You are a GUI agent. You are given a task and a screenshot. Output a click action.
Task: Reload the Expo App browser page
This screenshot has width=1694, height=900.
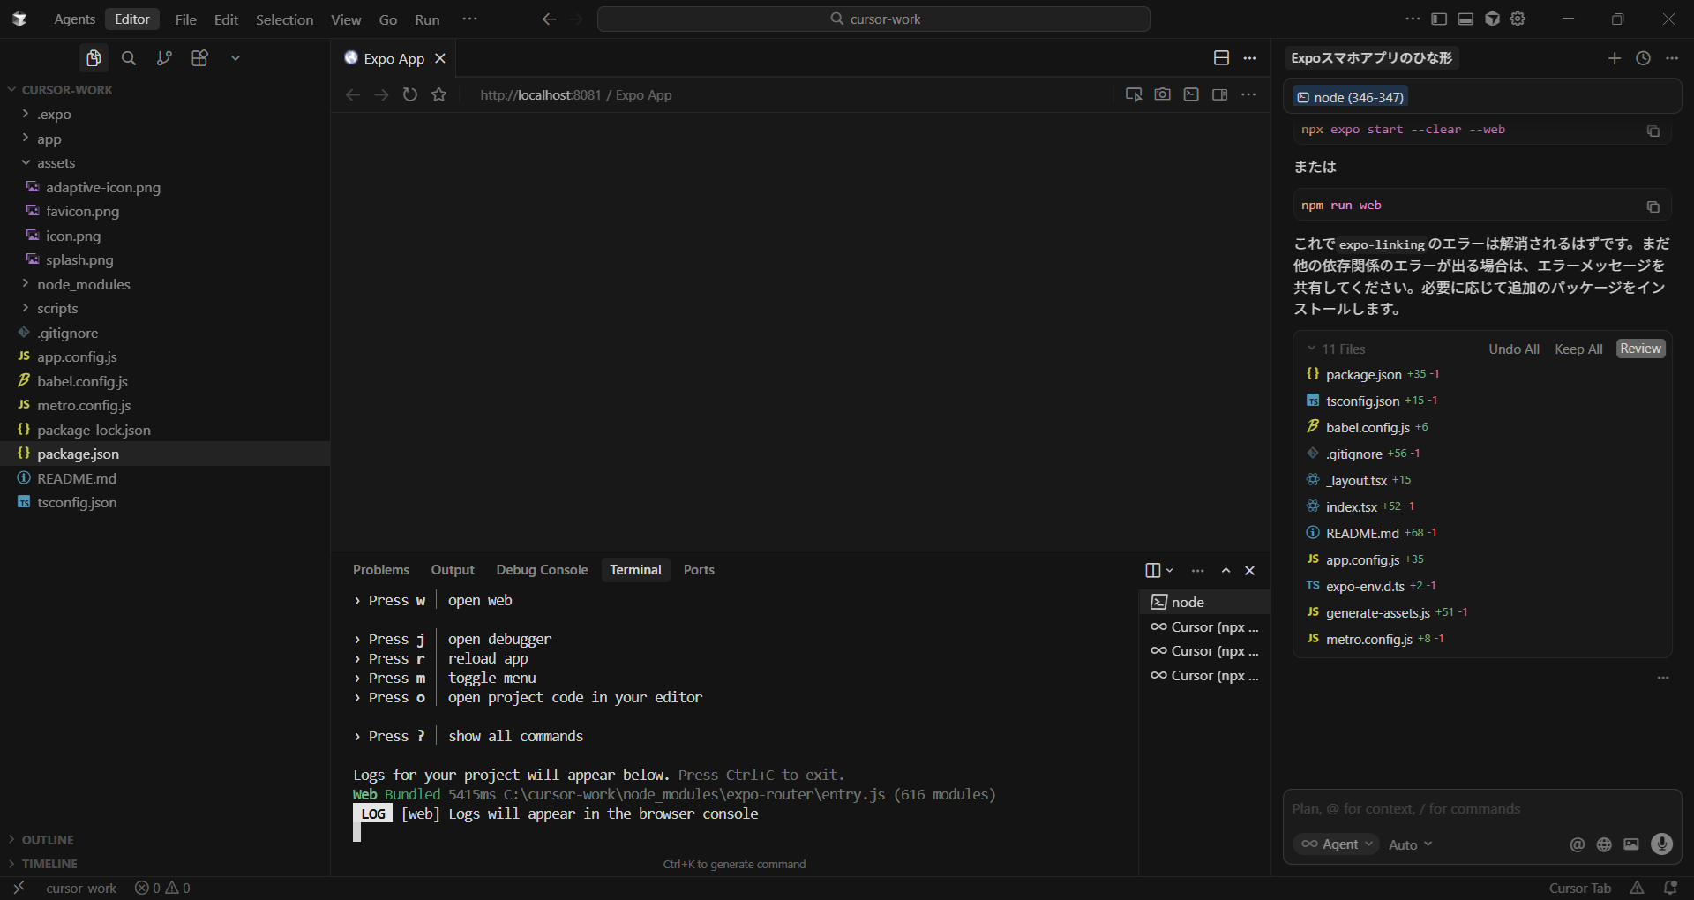(x=410, y=94)
